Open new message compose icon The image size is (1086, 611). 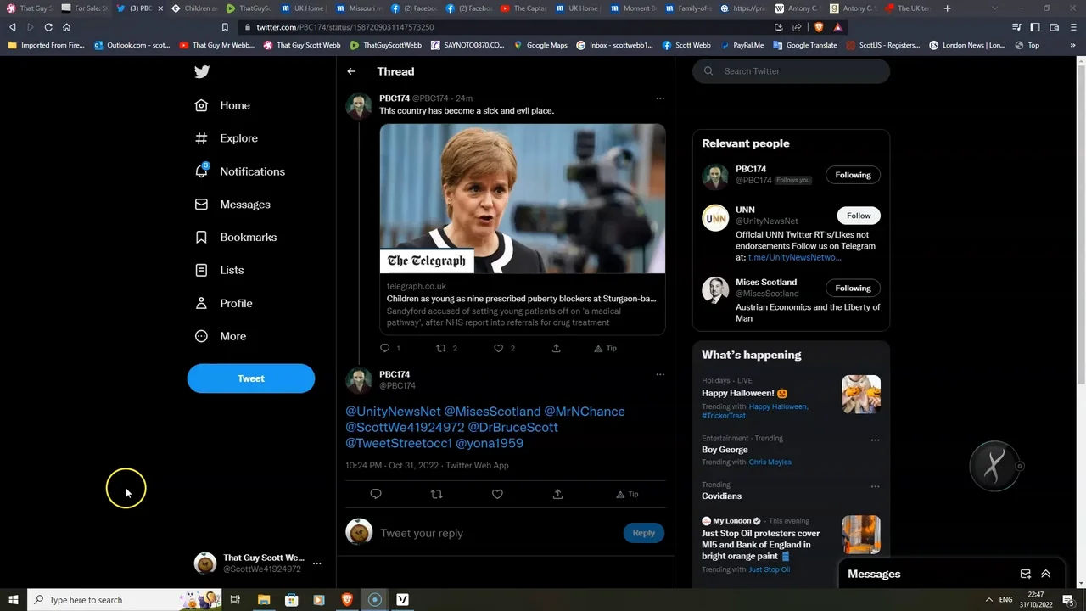tap(1025, 574)
